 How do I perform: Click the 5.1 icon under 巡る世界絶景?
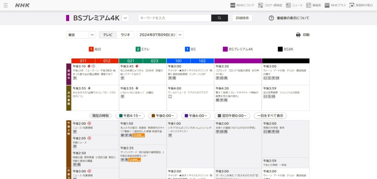click(x=265, y=96)
